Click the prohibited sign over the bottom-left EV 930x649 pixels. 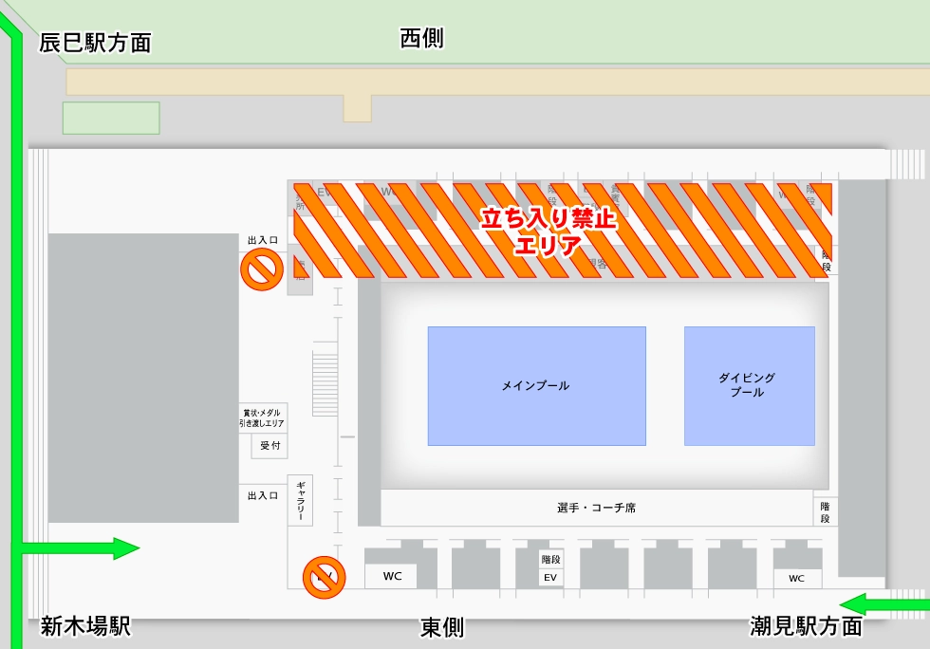pos(324,576)
